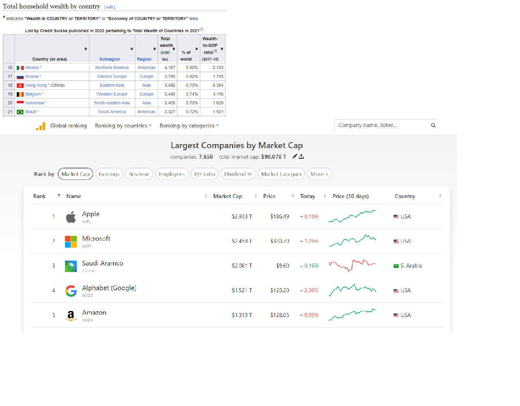The image size is (520, 406).
Task: Open the South-eastern Asia link
Action: (x=112, y=103)
